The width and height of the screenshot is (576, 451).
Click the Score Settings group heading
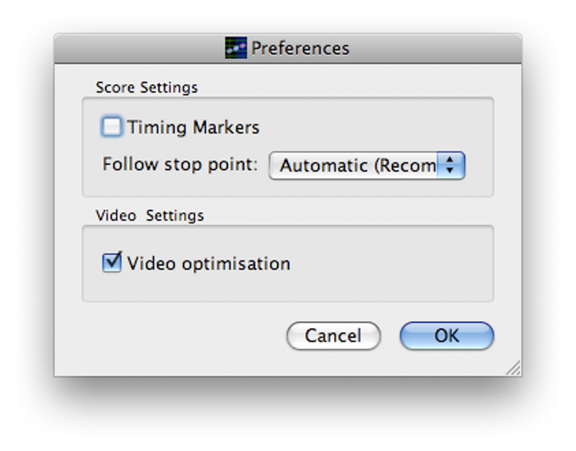point(147,87)
